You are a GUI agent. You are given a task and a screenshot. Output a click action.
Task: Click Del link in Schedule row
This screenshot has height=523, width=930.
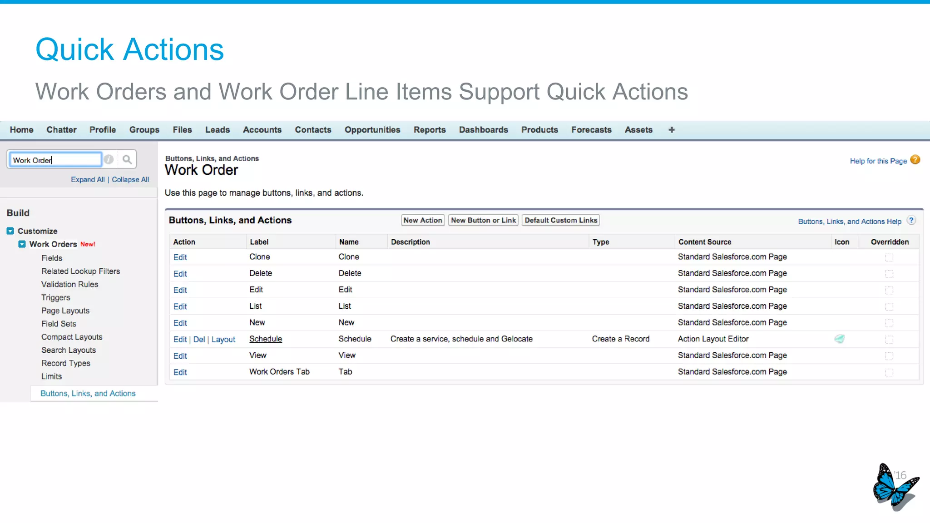[x=199, y=340]
